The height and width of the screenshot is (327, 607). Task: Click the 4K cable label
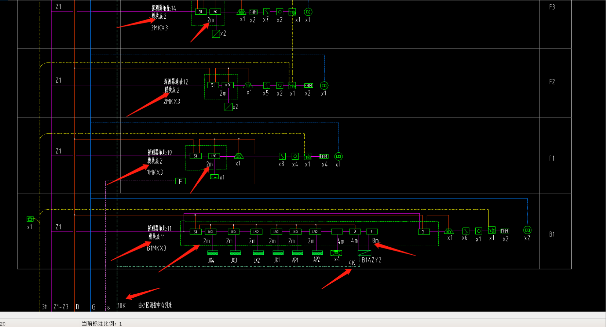tap(352, 263)
